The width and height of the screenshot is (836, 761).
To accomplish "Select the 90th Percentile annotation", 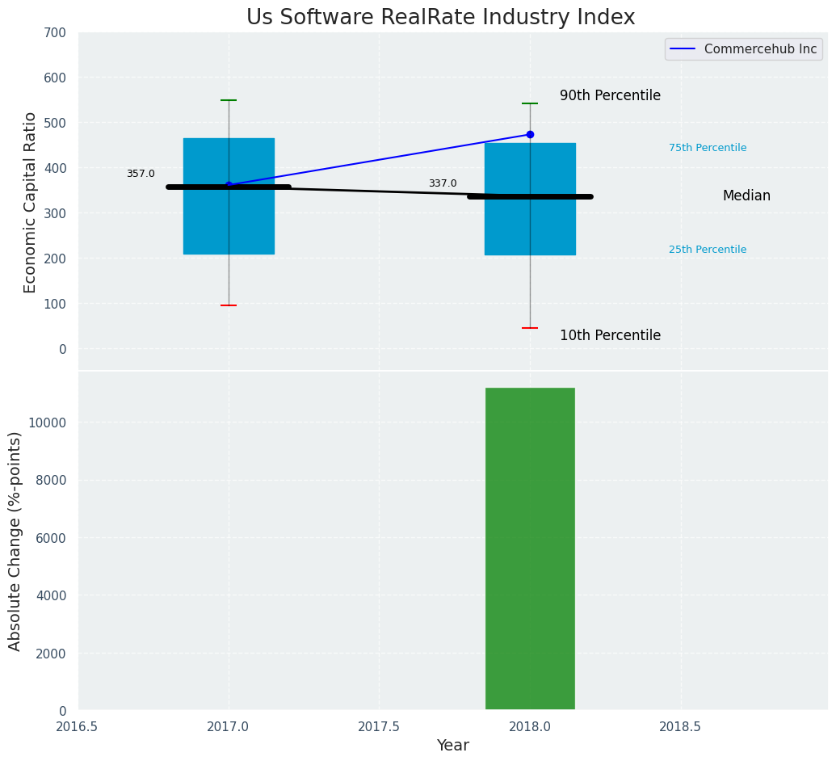I will click(610, 95).
